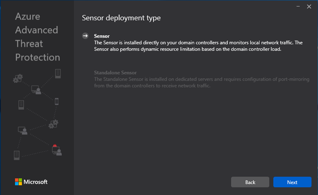Minimize the installer window
The height and width of the screenshot is (195, 318).
(298, 6)
